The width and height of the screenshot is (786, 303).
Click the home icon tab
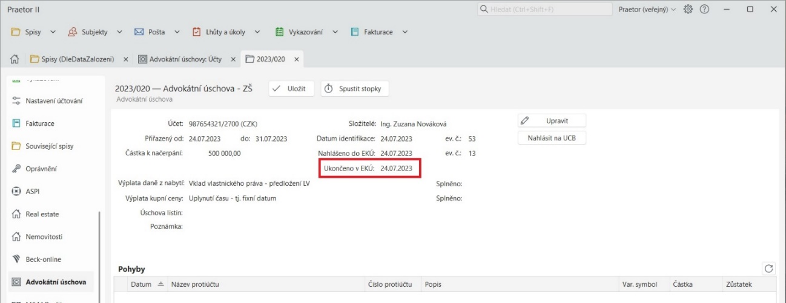click(15, 59)
